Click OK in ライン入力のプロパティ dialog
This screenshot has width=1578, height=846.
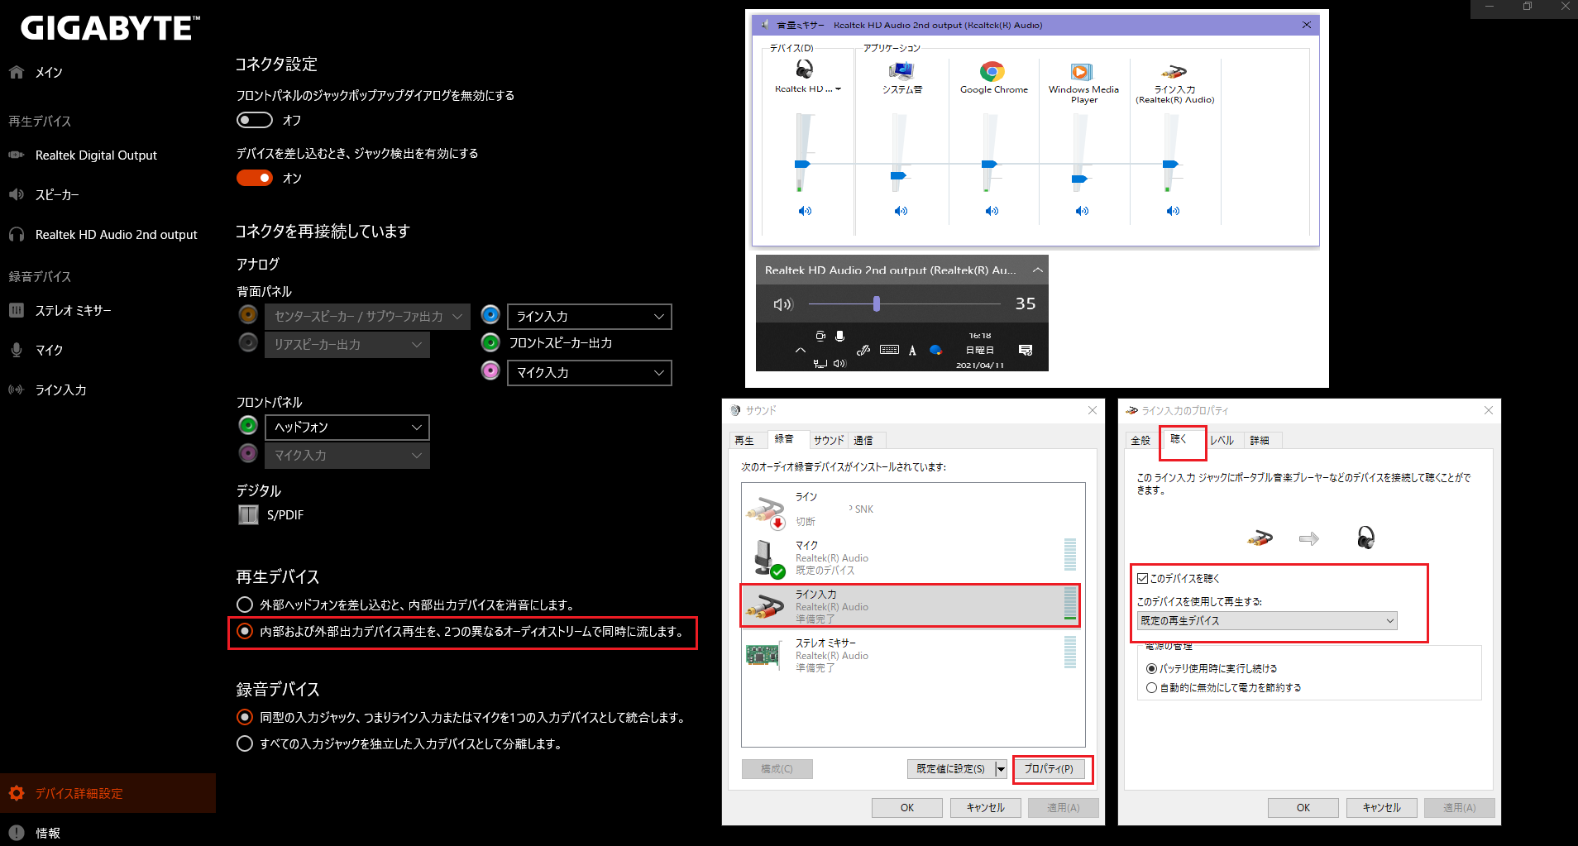pyautogui.click(x=1303, y=808)
